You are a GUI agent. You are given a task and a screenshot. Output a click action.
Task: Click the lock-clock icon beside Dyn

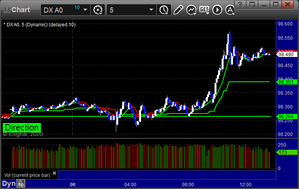click(21, 183)
